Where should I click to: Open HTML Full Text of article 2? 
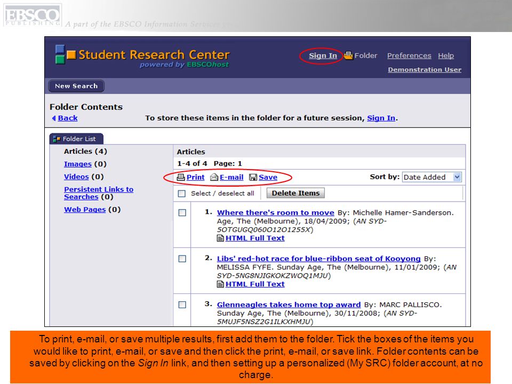click(x=255, y=284)
